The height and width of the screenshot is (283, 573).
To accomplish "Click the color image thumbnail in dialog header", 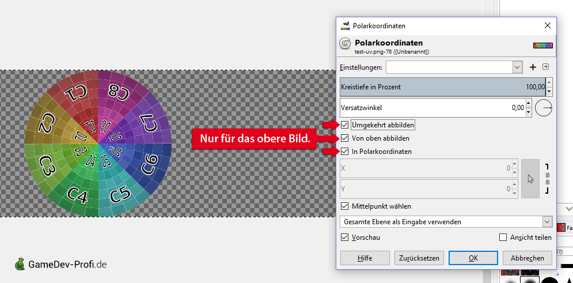I will pyautogui.click(x=543, y=45).
